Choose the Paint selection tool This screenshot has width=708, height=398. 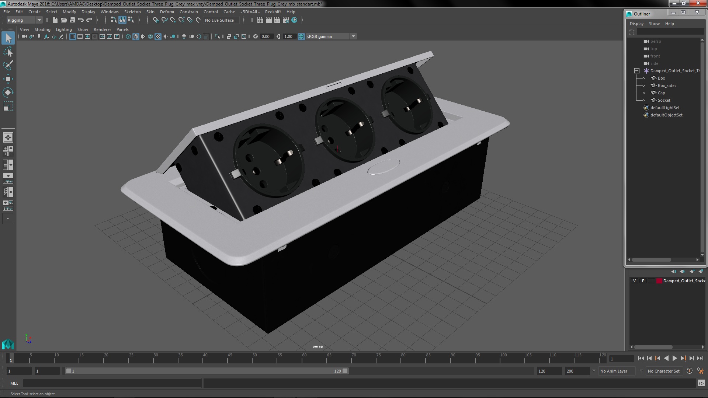8,66
